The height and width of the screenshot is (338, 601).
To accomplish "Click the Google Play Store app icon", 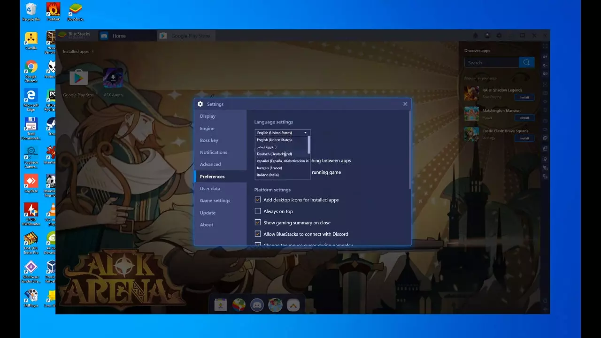I will [x=78, y=78].
